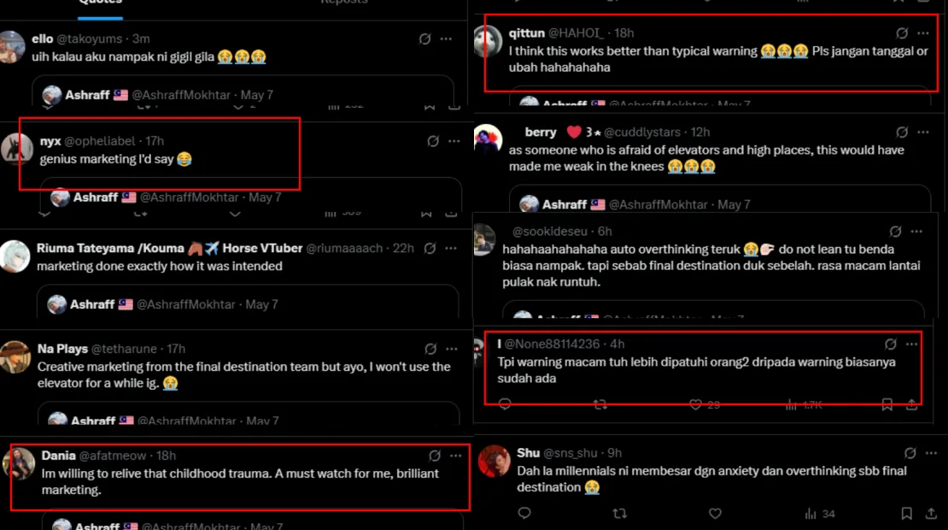
Task: Bookmark Shu's tweet
Action: coord(907,514)
